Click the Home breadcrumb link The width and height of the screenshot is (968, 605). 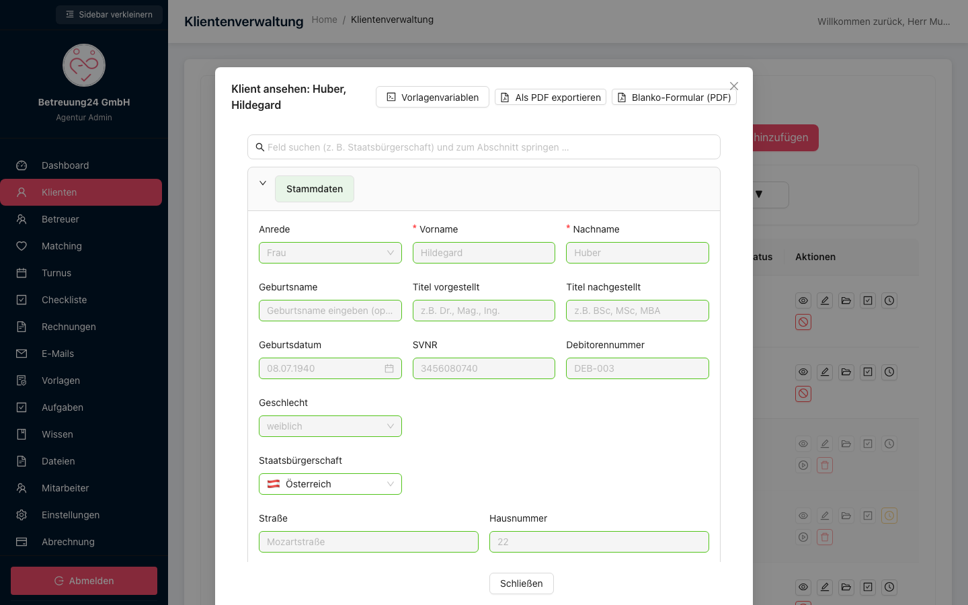coord(325,19)
